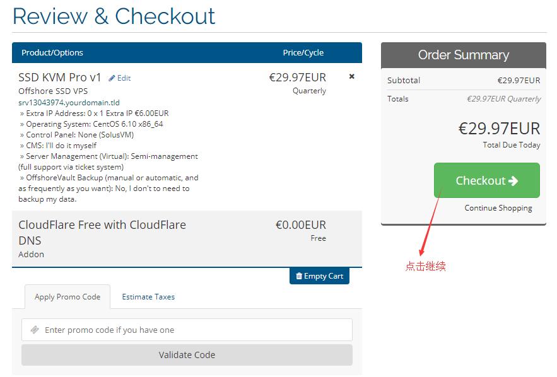The image size is (557, 377).
Task: Click the Validate Code button
Action: (187, 355)
